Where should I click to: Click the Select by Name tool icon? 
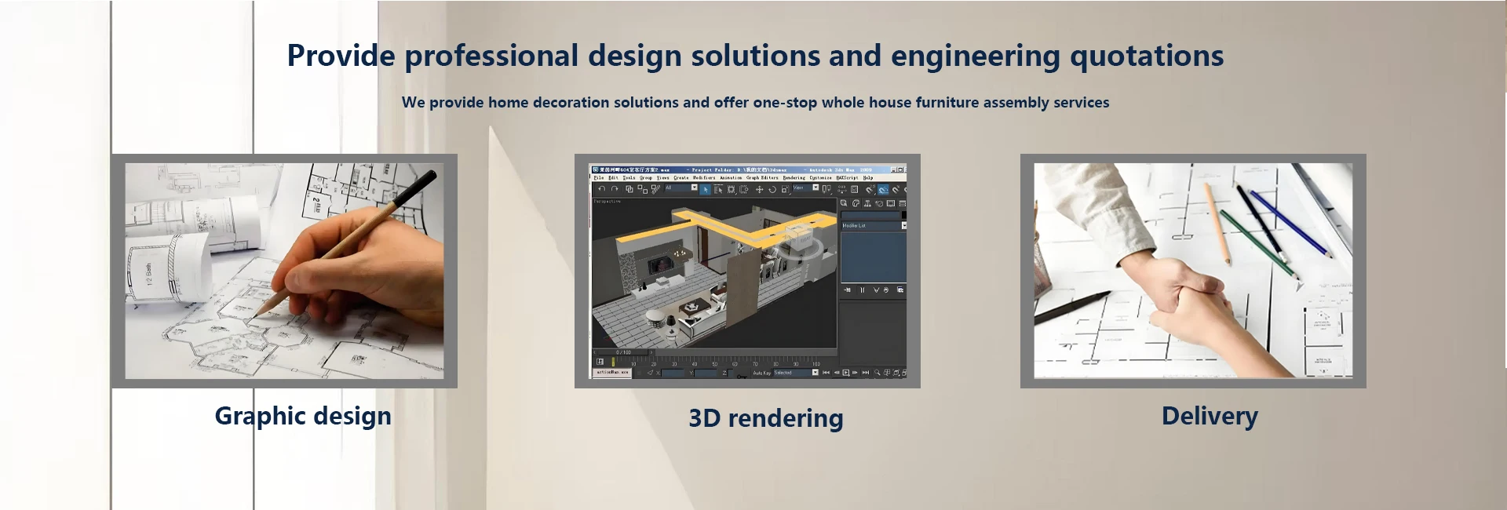click(717, 189)
